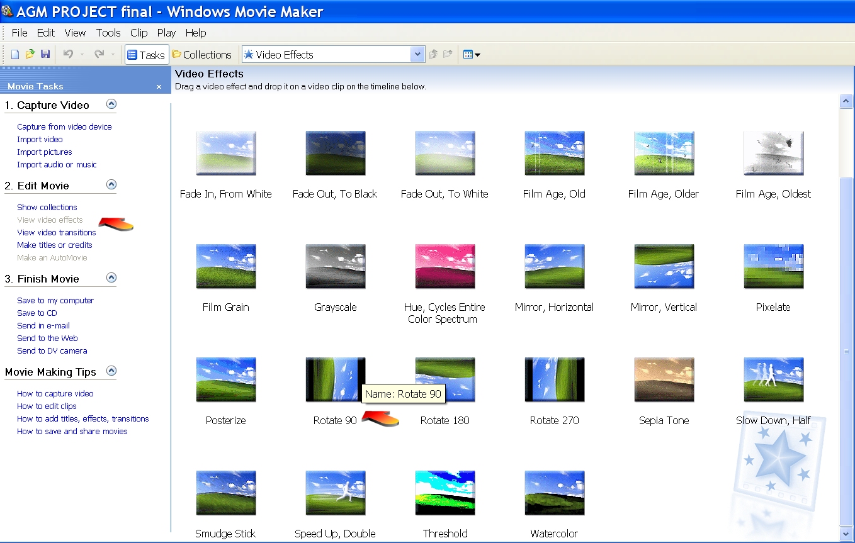Image resolution: width=855 pixels, height=543 pixels.
Task: Toggle the Collections pane button
Action: pyautogui.click(x=201, y=55)
